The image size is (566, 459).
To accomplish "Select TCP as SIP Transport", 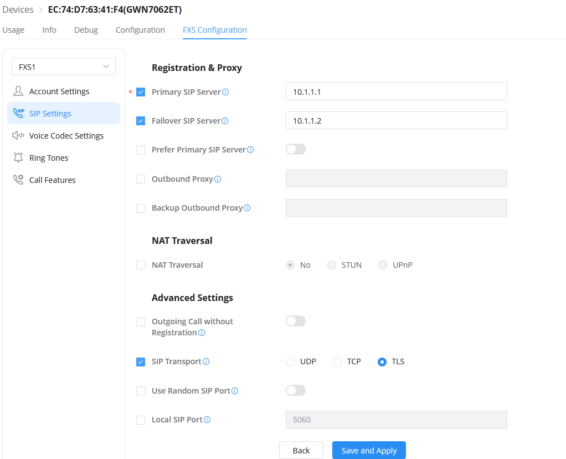I will tap(337, 362).
